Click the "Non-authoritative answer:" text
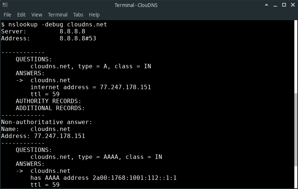Image resolution: width=298 pixels, height=189 pixels. (x=46, y=122)
